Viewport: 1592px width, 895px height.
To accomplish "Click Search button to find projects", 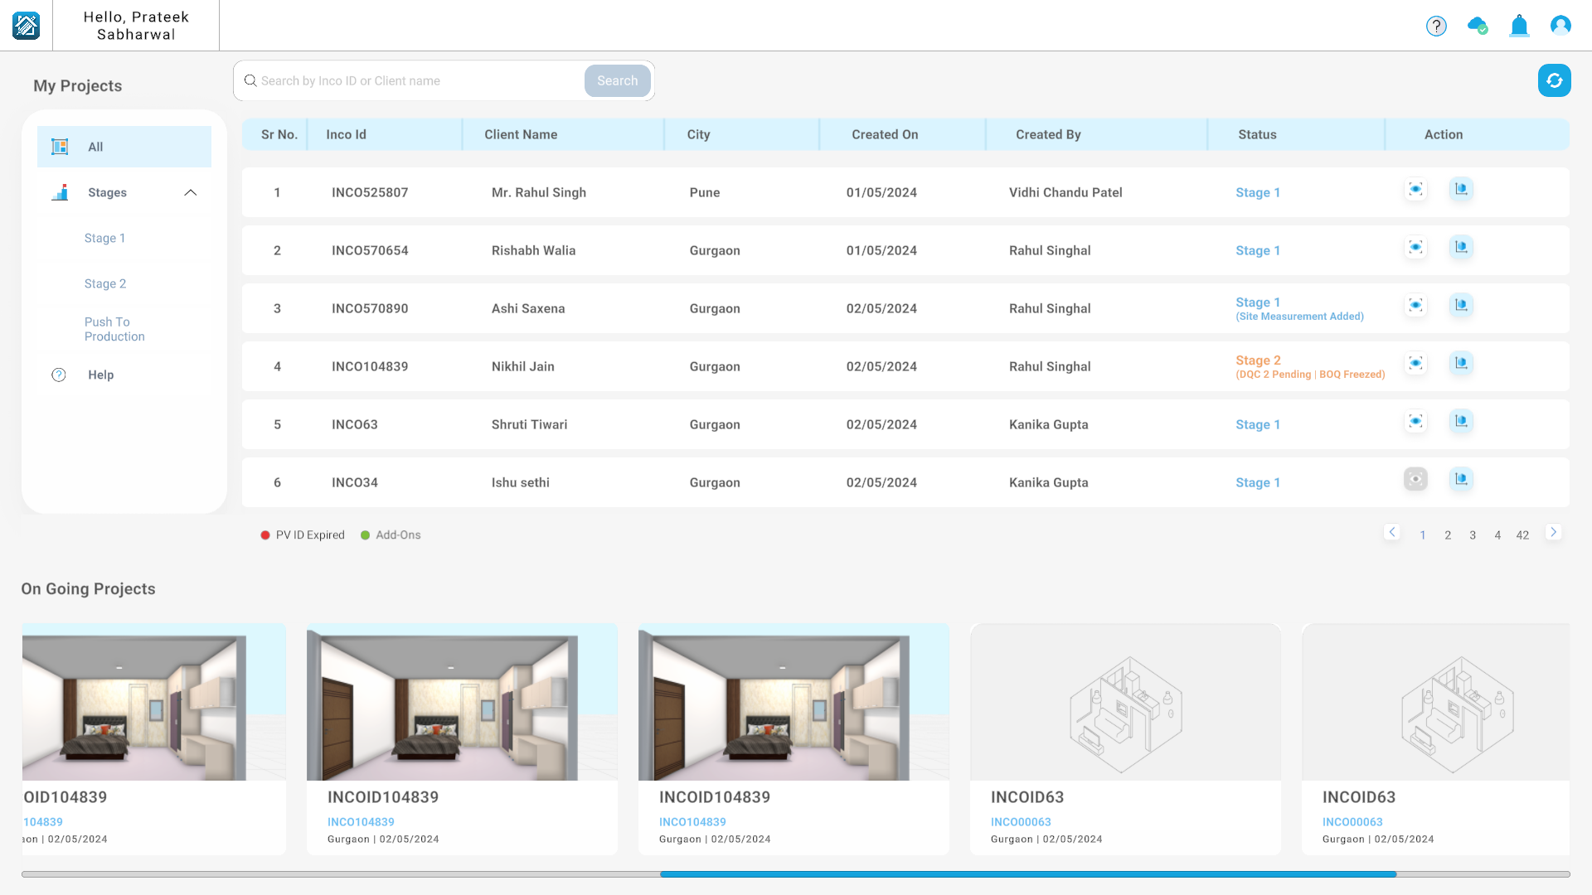I will point(618,80).
